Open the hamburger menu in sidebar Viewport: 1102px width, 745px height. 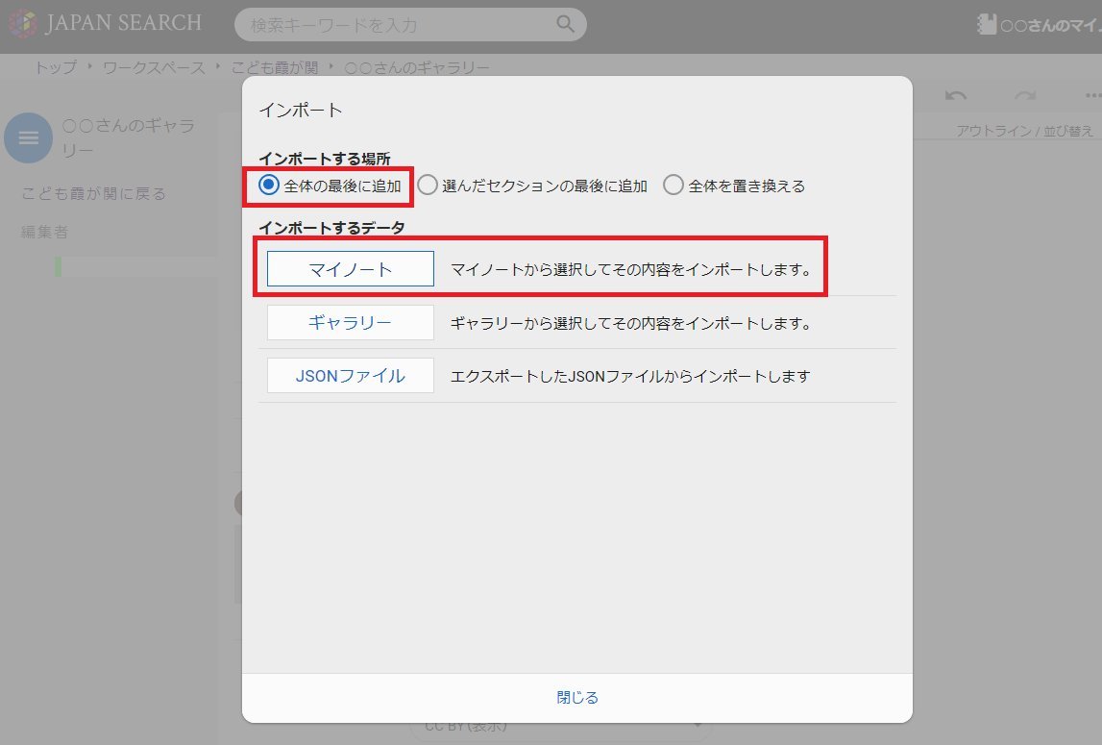29,138
